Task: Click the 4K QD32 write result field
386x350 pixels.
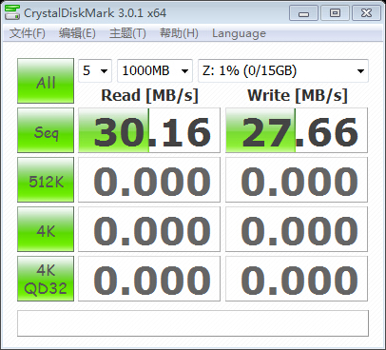Action: tap(297, 279)
